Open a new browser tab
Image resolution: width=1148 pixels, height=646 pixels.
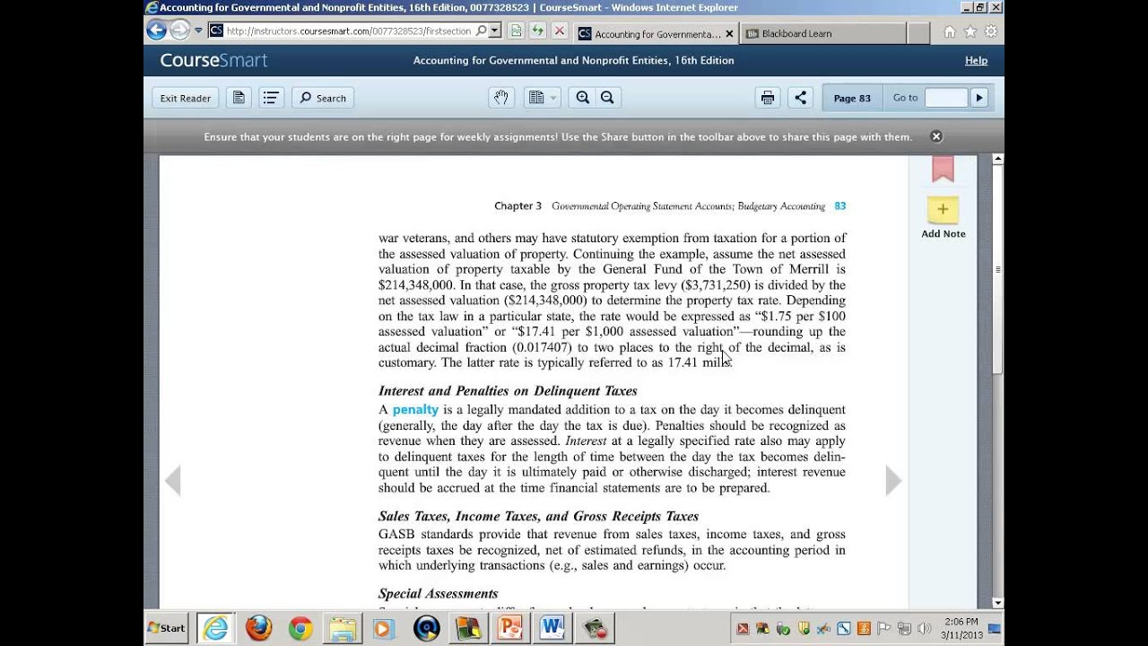(918, 34)
